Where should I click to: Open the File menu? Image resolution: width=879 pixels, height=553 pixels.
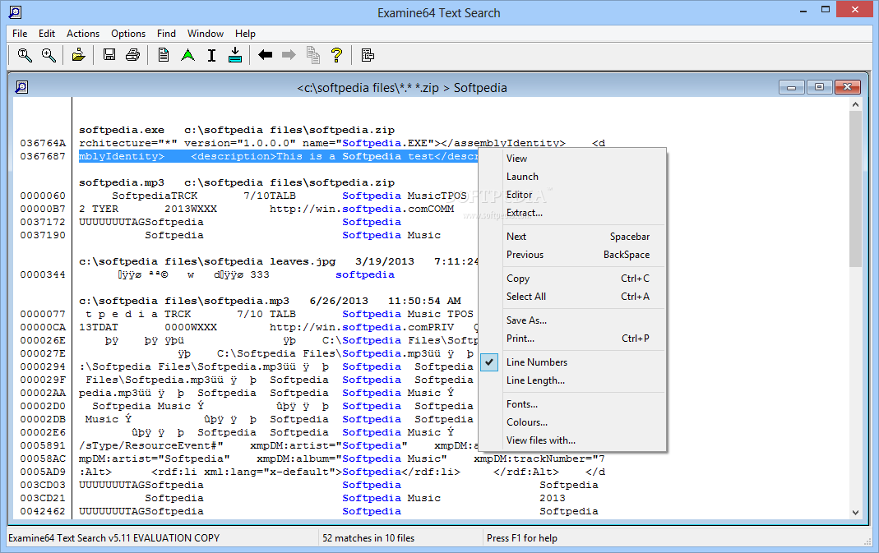click(20, 34)
